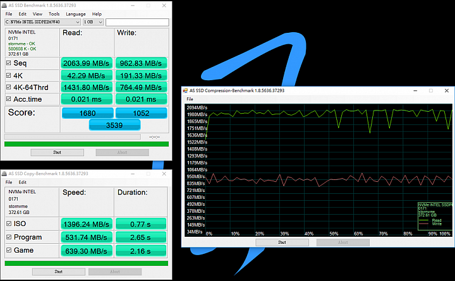The width and height of the screenshot is (455, 281).
Task: Click the write score 1052
Action: click(142, 113)
